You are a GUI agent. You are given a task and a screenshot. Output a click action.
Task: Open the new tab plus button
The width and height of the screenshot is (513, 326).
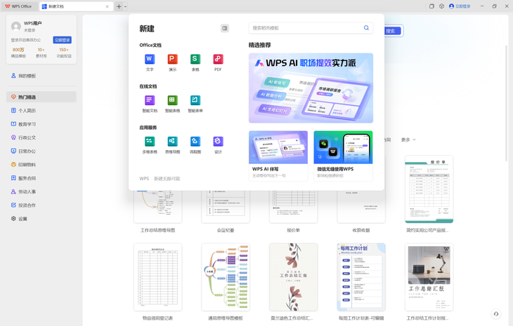[119, 6]
